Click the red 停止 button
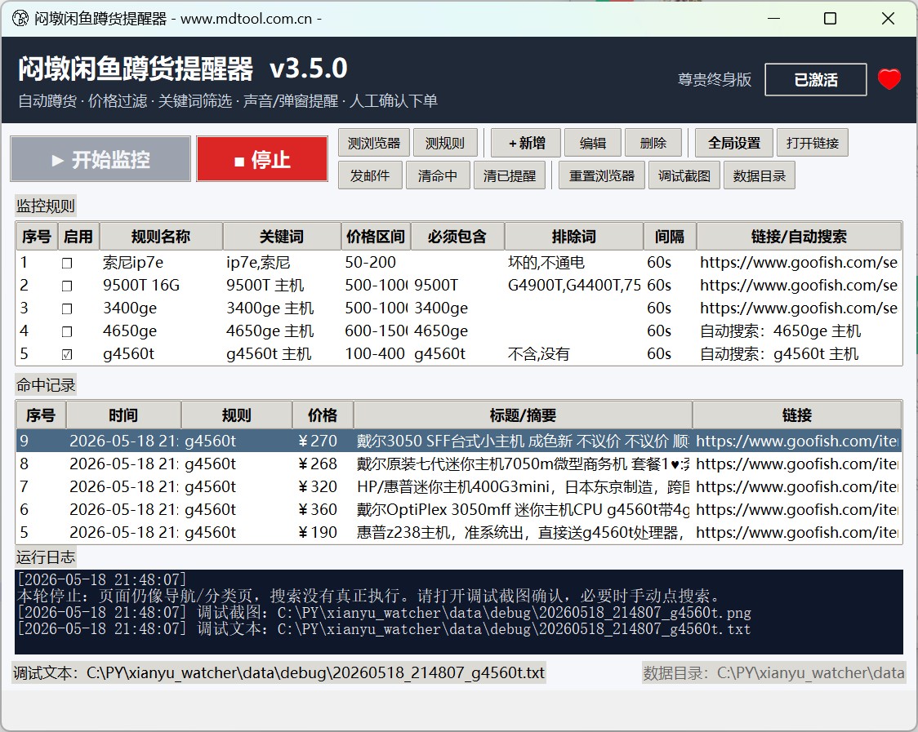Viewport: 918px width, 732px height. (x=261, y=159)
